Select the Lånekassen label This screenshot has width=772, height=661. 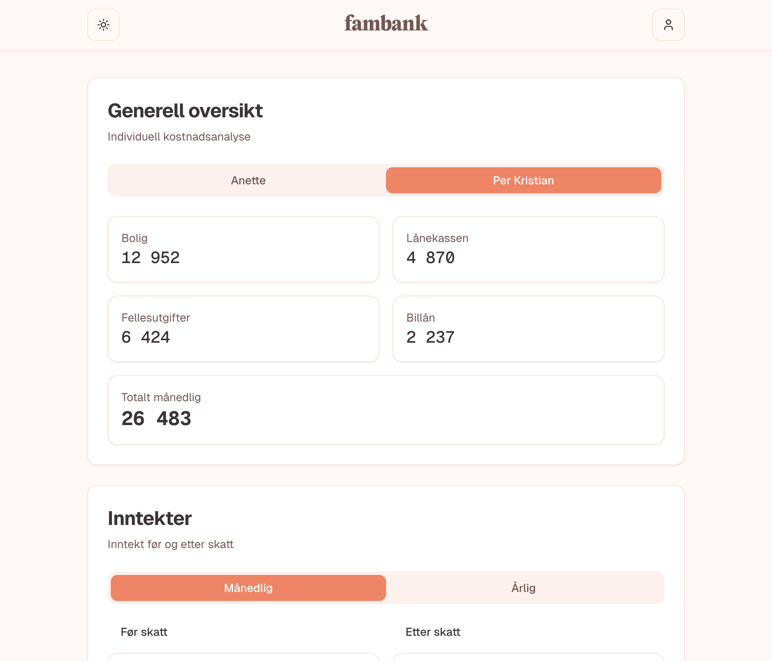[437, 238]
